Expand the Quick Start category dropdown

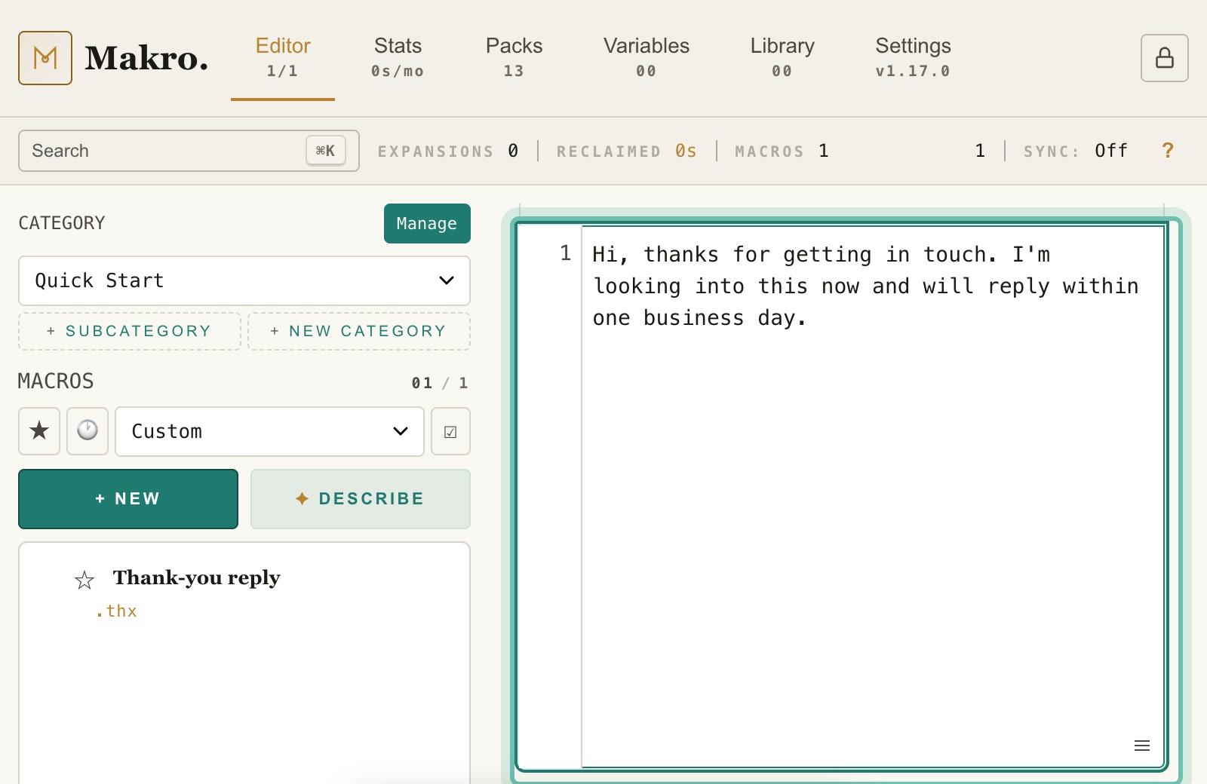point(244,280)
